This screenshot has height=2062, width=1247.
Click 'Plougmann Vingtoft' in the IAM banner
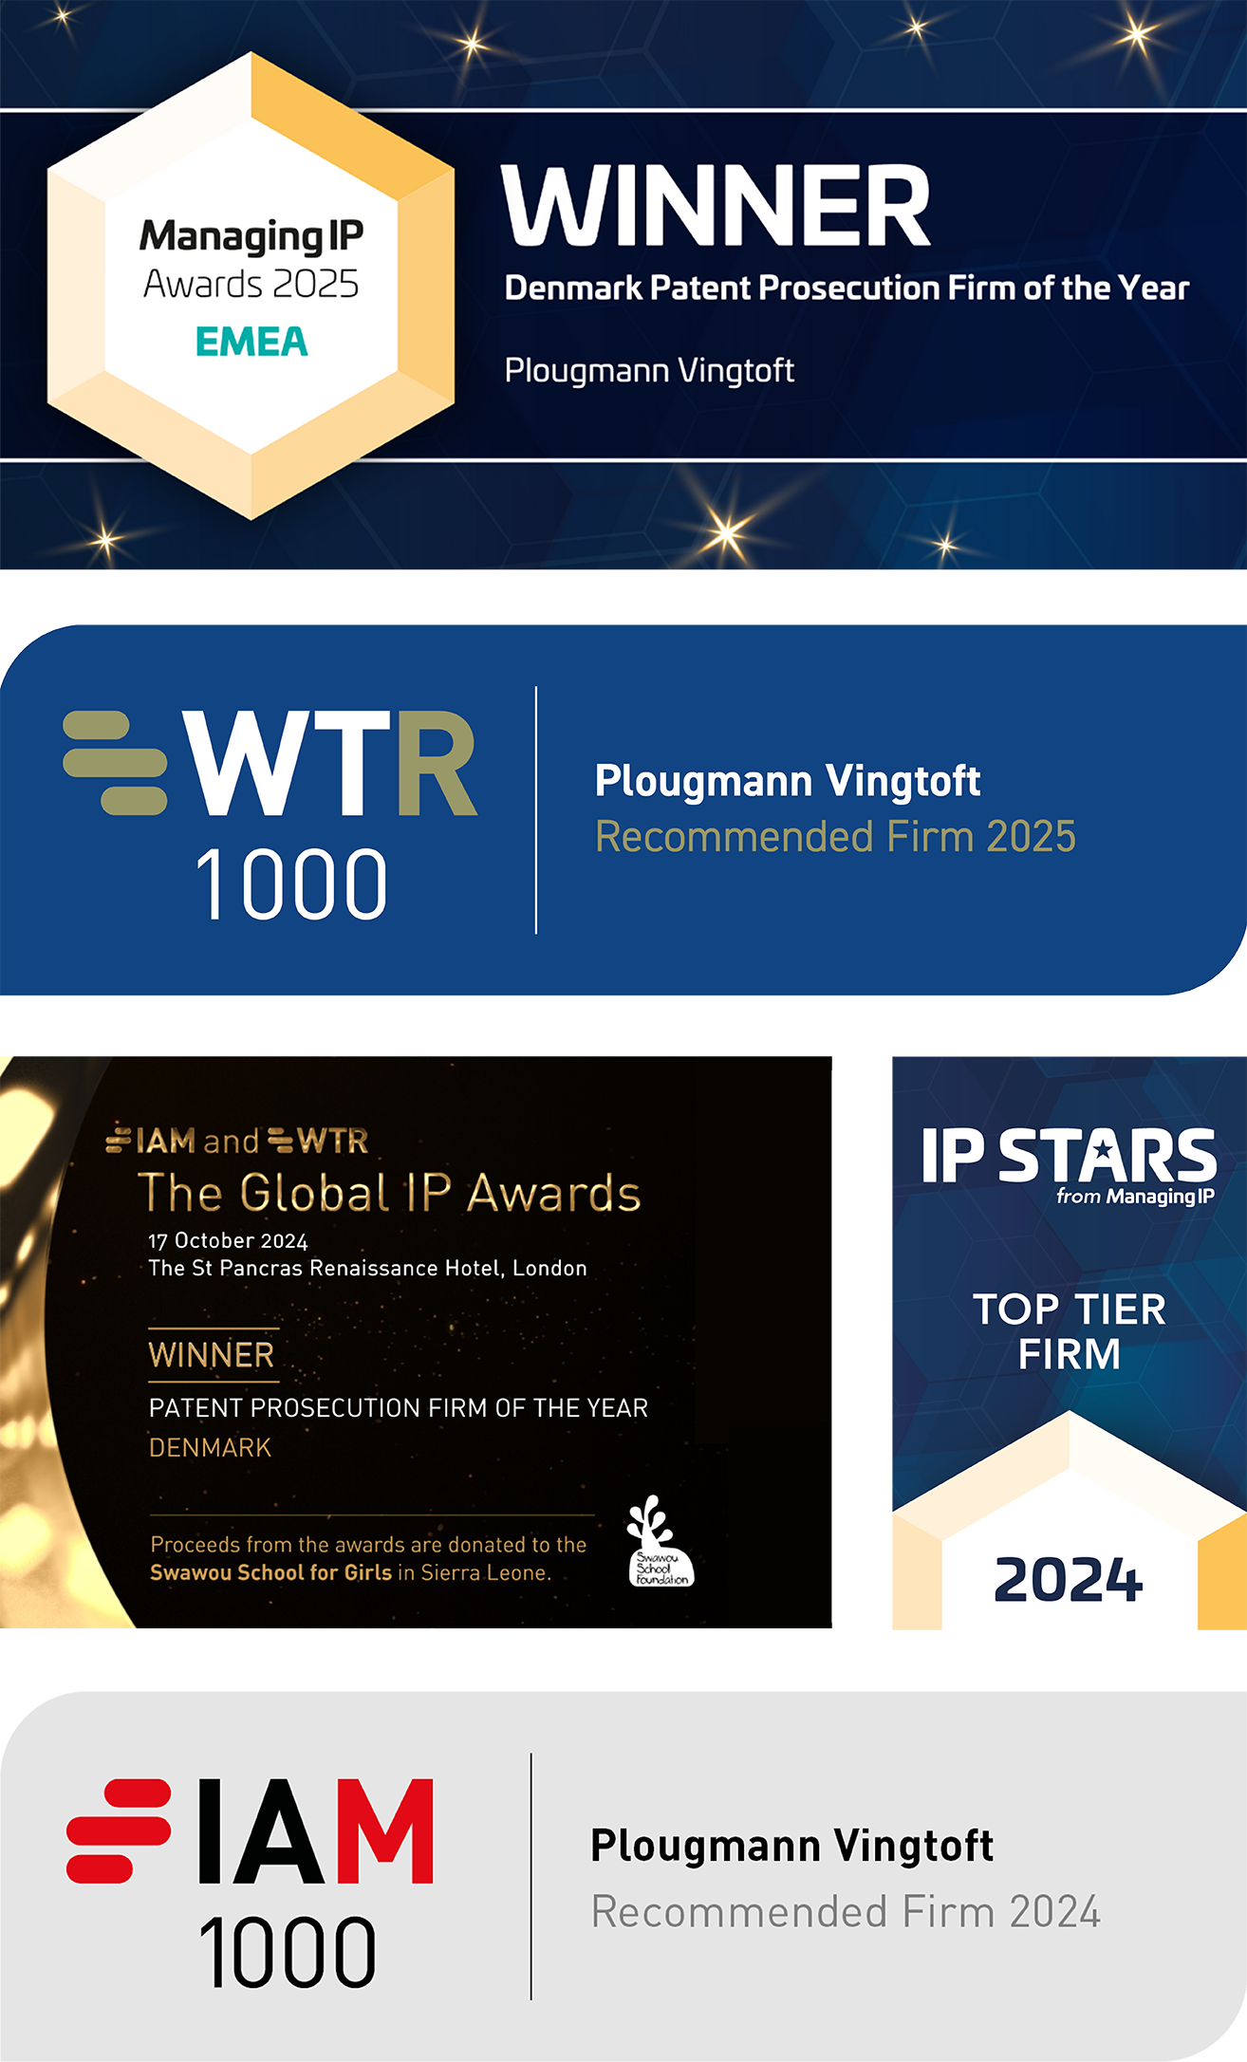tap(791, 1846)
